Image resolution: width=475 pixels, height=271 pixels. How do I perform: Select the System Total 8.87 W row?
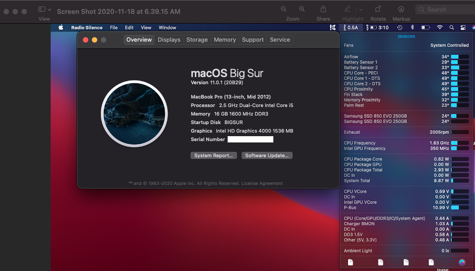(406, 181)
